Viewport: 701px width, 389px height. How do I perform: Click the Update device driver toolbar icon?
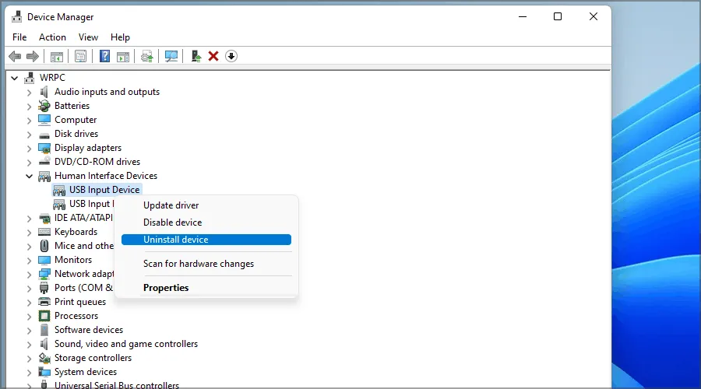pos(196,56)
